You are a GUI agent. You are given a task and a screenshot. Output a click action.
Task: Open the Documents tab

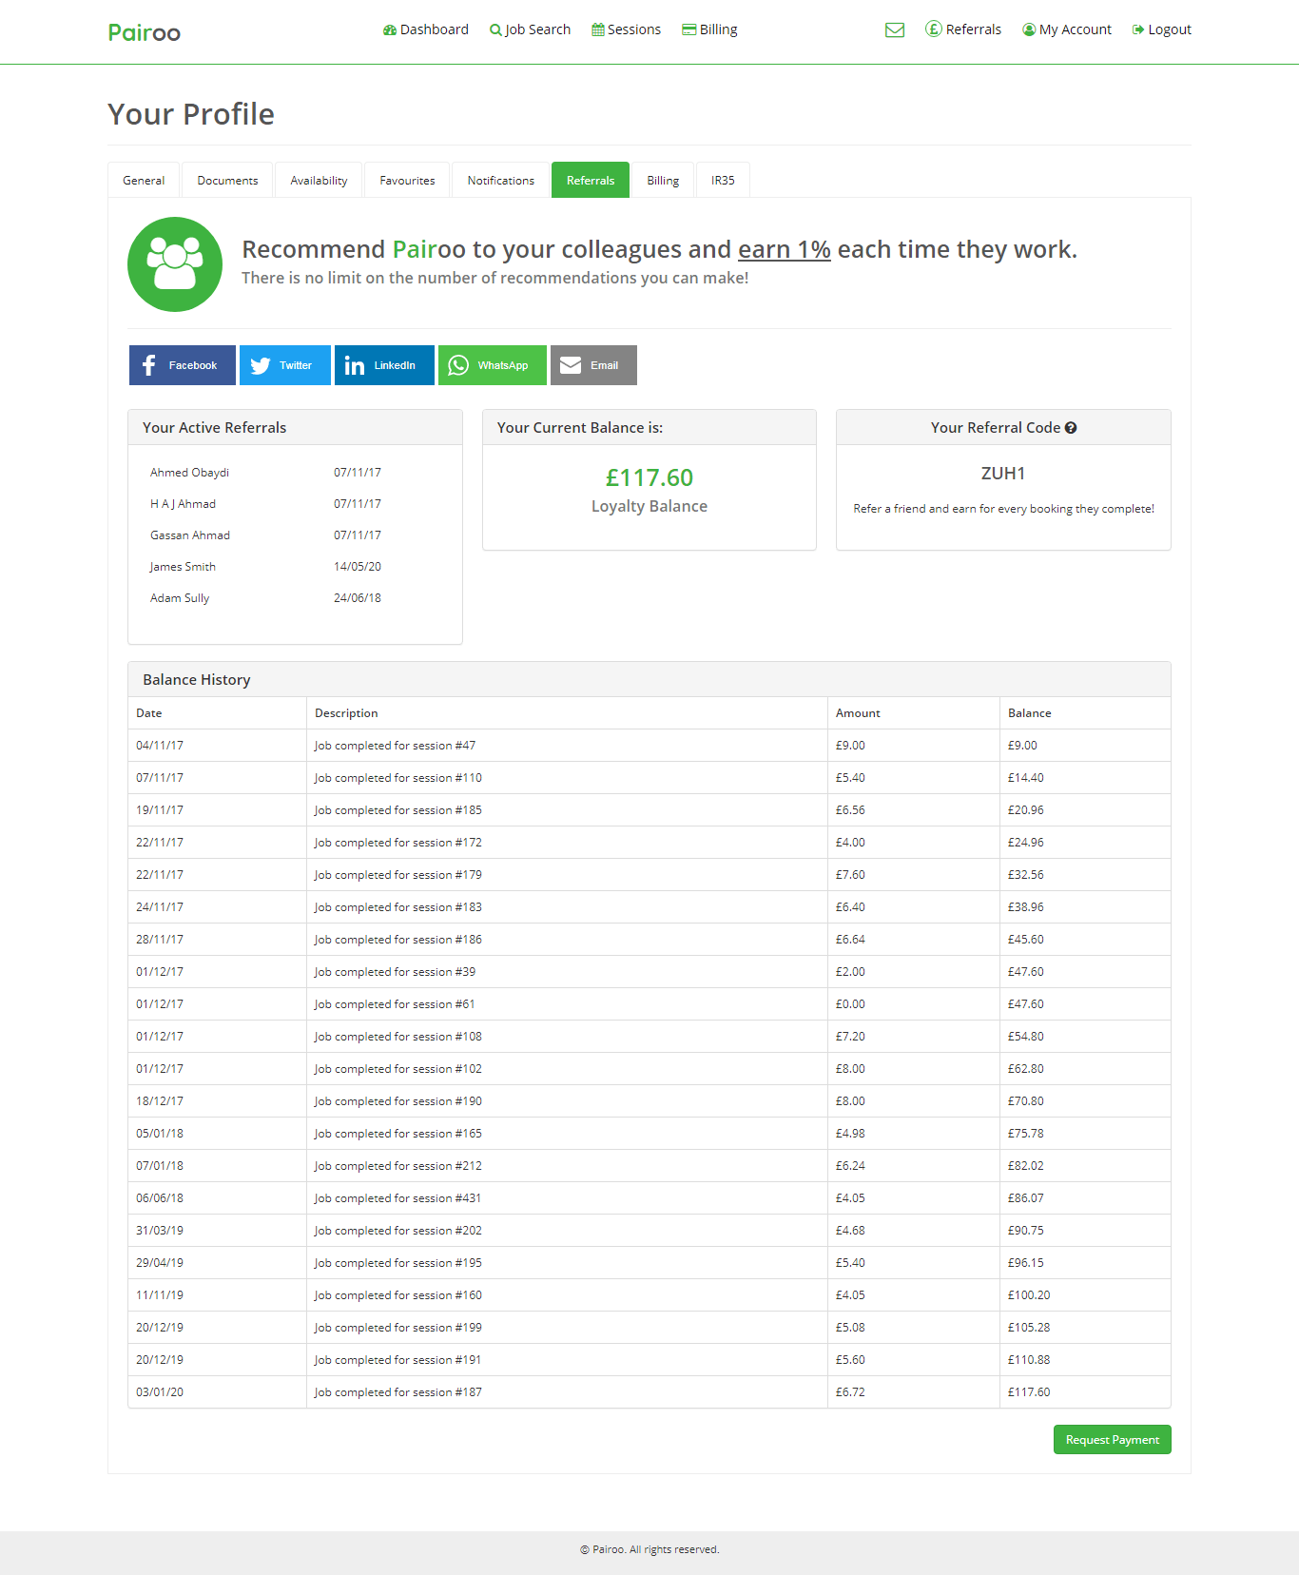pyautogui.click(x=227, y=181)
